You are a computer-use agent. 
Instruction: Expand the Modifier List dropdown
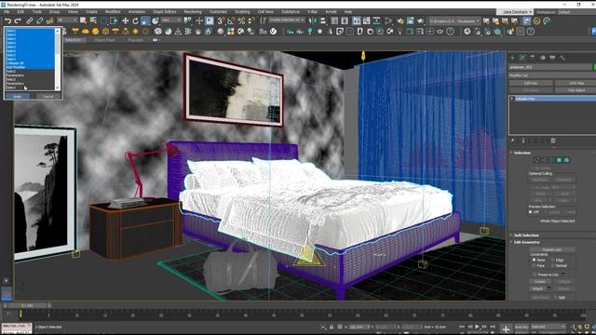click(552, 75)
